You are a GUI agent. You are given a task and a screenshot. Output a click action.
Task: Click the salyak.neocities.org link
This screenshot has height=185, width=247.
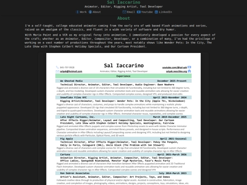point(177,71)
